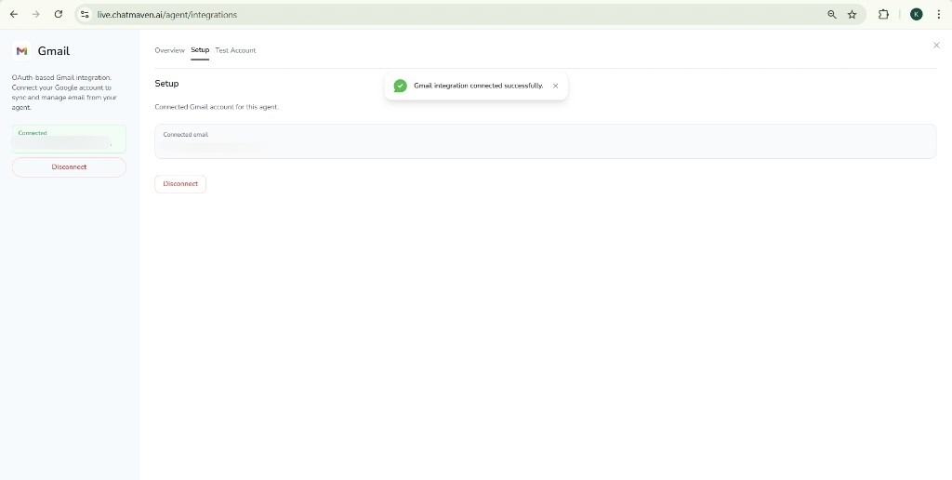
Task: Click the Gmail logo icon in sidebar
Action: (22, 51)
